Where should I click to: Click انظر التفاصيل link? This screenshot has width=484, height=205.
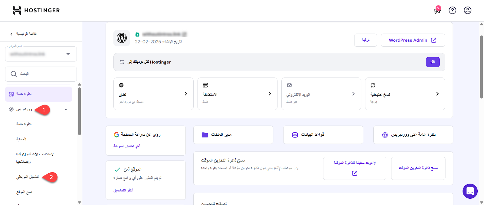click(x=123, y=190)
